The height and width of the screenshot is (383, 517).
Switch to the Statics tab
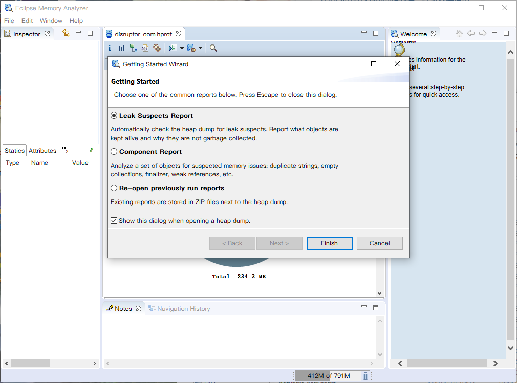coord(14,150)
